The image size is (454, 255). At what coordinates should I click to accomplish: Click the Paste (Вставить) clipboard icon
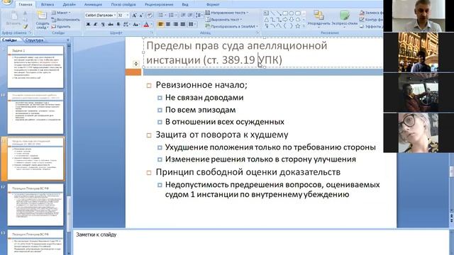(13, 16)
